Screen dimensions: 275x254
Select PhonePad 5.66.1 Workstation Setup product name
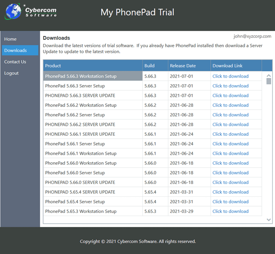point(80,153)
